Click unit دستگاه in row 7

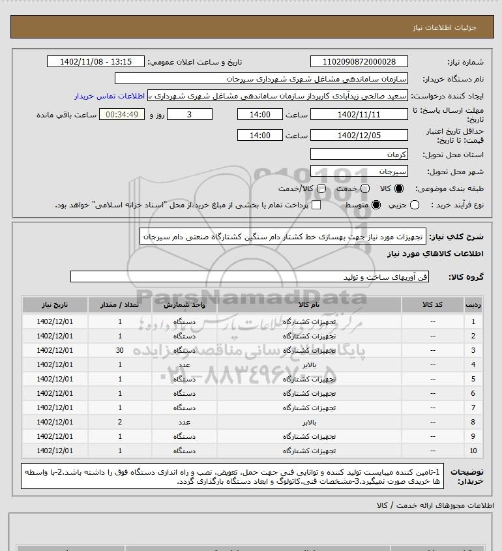185,408
